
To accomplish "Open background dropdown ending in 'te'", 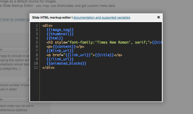I will pos(14,99).
